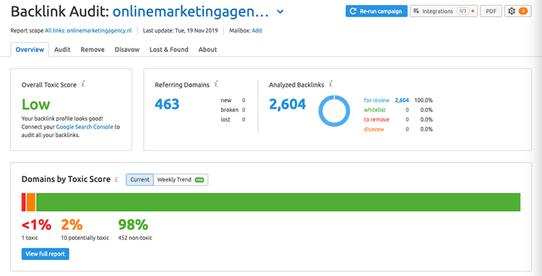Select the 'for review' backlinks link
542x276 pixels.
click(377, 100)
